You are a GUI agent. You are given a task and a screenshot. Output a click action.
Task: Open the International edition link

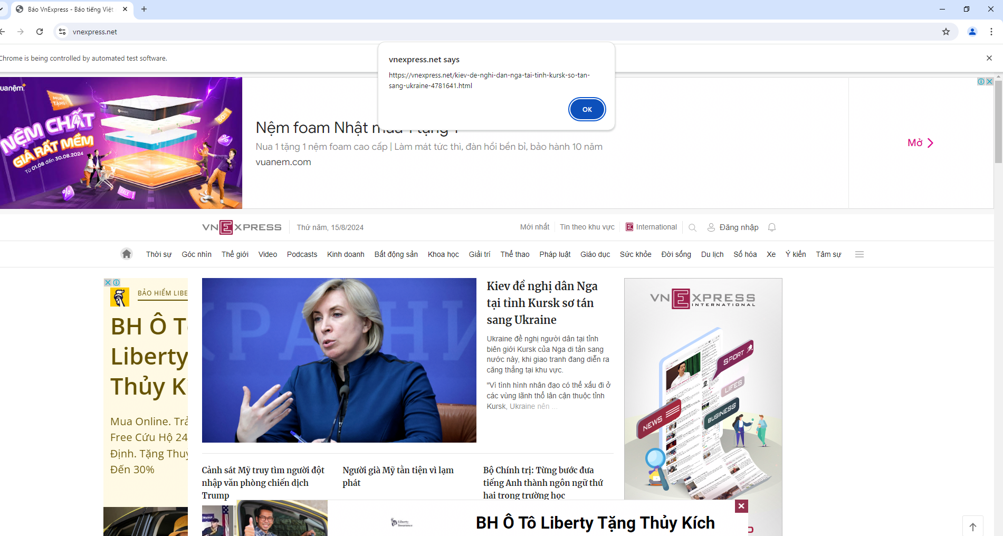[x=656, y=227]
